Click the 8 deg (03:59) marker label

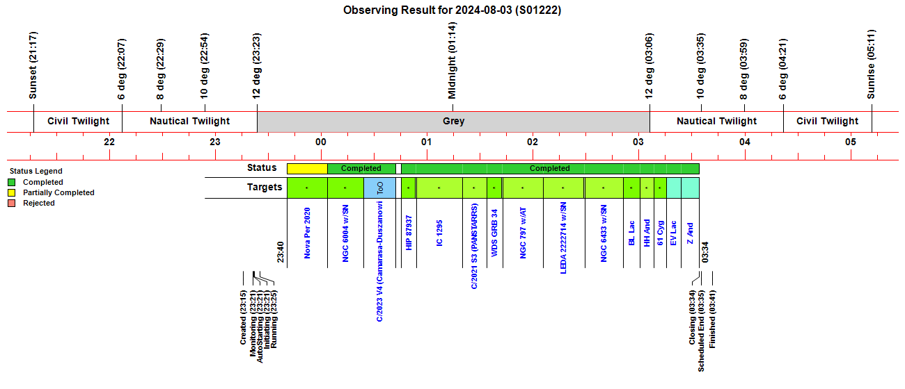tap(744, 69)
